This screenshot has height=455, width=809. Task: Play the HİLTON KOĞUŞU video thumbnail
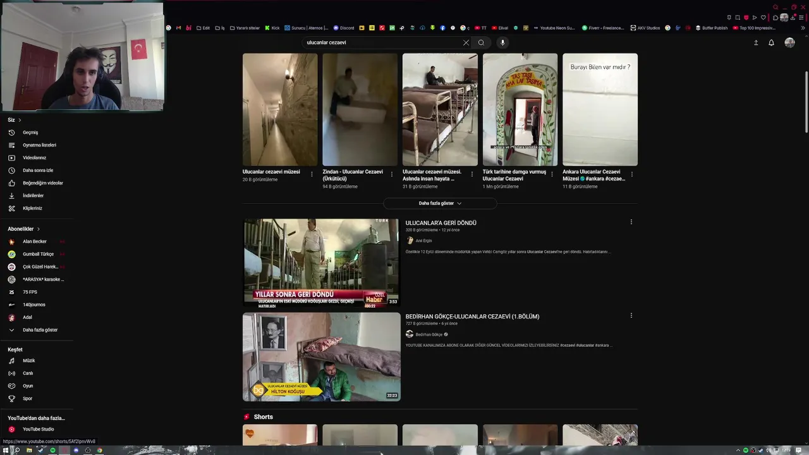(322, 357)
